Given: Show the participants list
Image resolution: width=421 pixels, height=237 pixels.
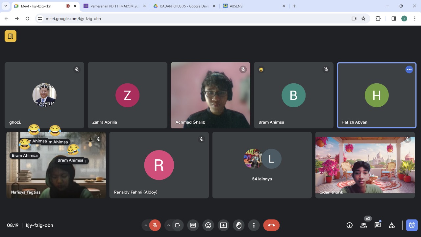Looking at the screenshot, I should point(363,225).
